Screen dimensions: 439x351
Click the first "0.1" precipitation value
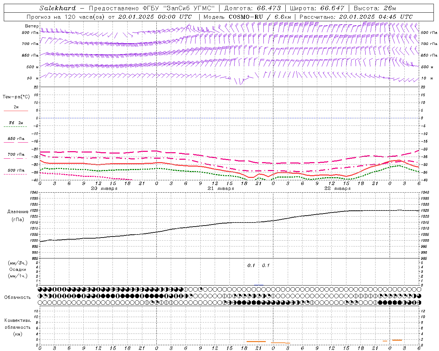[x=251, y=265]
